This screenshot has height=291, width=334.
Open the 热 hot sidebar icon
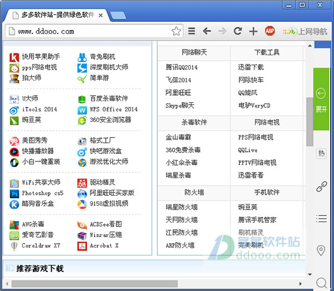(321, 153)
